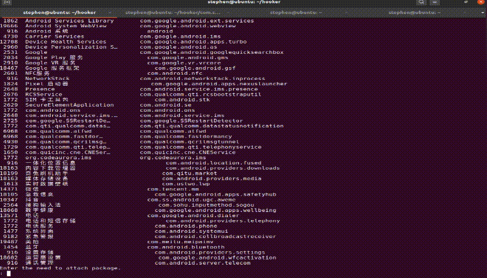487x278 pixels.
Task: Click PID 14371 beside com.tencent.mm
Action: pyautogui.click(x=9, y=189)
